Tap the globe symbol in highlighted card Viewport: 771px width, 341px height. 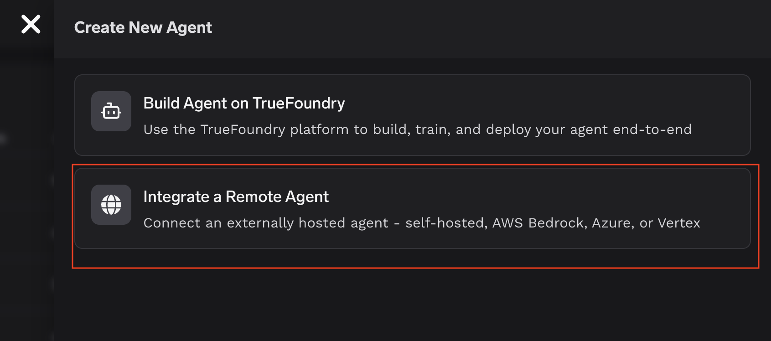(x=111, y=205)
